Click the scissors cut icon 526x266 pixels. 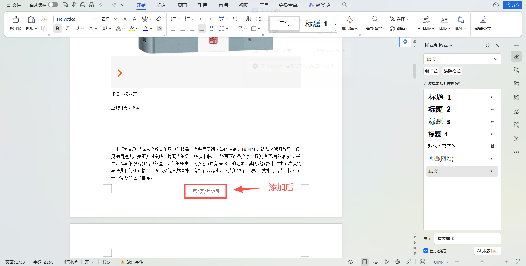click(44, 19)
